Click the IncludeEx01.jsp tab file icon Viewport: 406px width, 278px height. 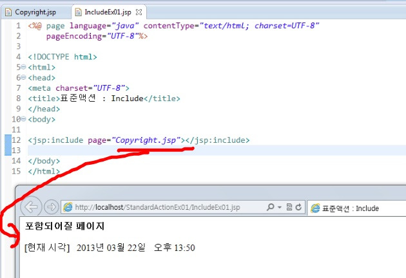(x=78, y=12)
